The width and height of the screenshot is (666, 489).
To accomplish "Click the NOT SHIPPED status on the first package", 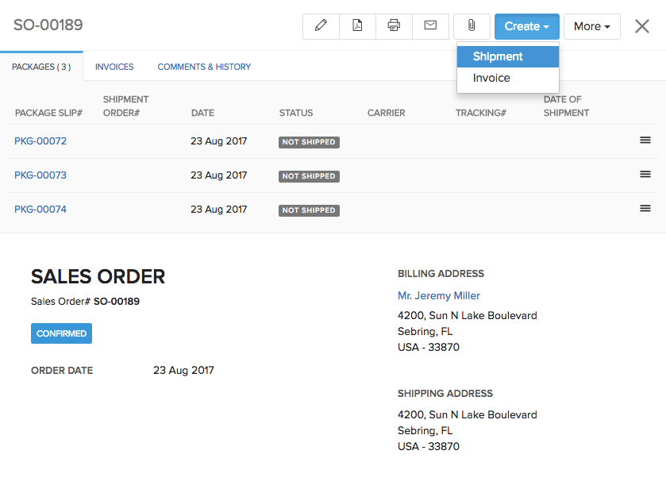I will tap(309, 141).
